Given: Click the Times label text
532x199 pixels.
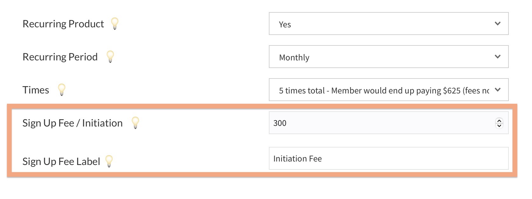Looking at the screenshot, I should (x=36, y=90).
